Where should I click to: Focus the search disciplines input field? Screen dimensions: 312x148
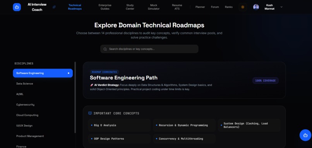coord(149,49)
